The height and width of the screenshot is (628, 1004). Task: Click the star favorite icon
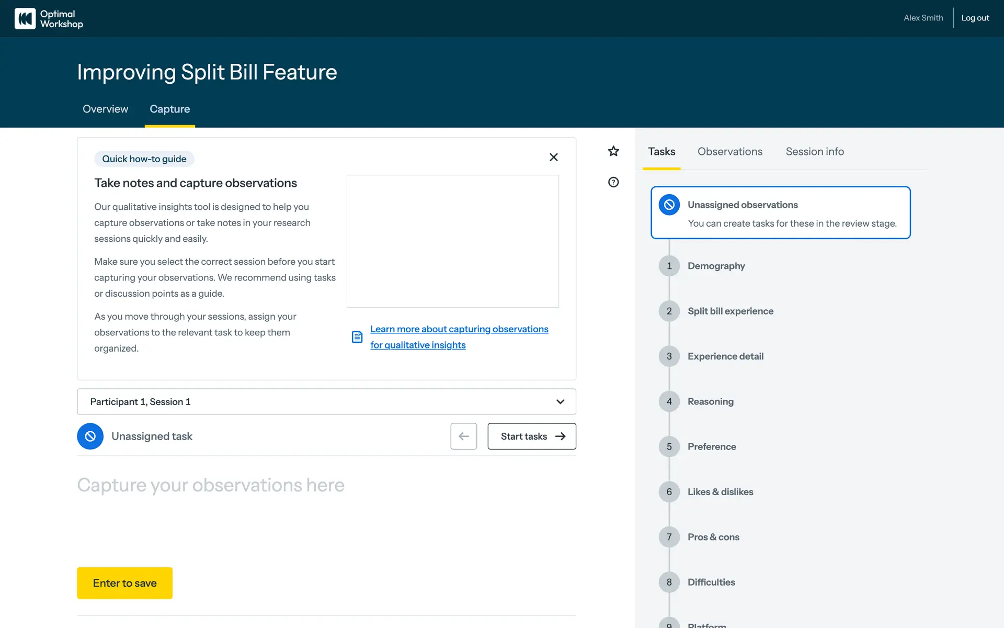coord(613,151)
